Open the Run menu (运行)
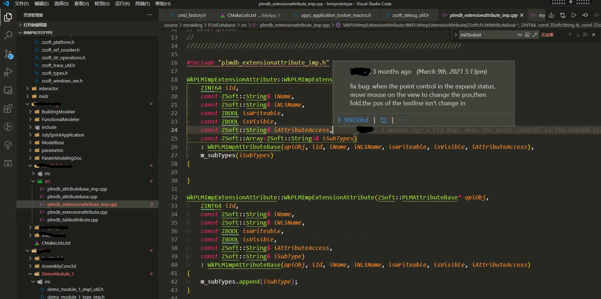This screenshot has width=601, height=299. pyautogui.click(x=122, y=4)
